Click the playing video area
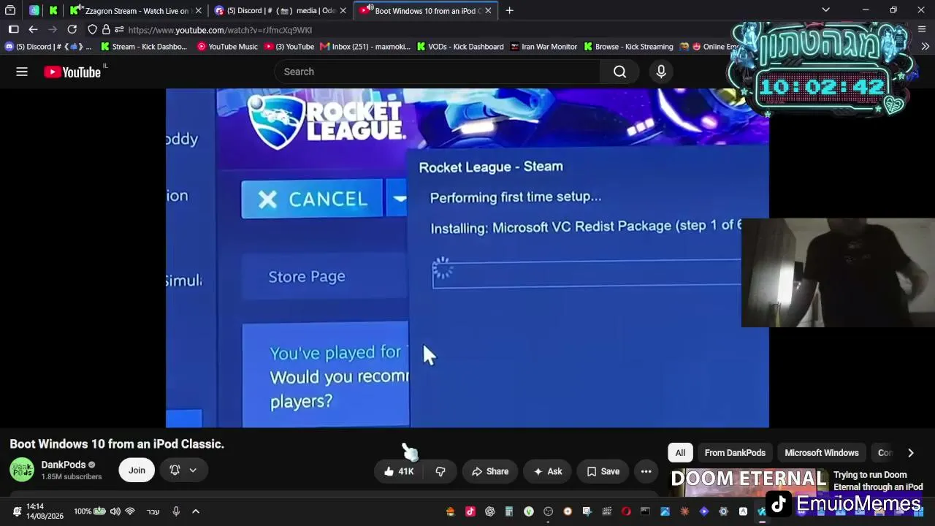This screenshot has width=935, height=526. coord(467,258)
